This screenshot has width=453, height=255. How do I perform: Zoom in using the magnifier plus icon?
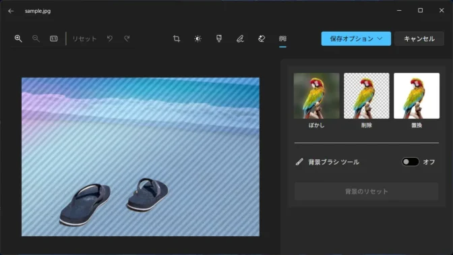tap(18, 38)
